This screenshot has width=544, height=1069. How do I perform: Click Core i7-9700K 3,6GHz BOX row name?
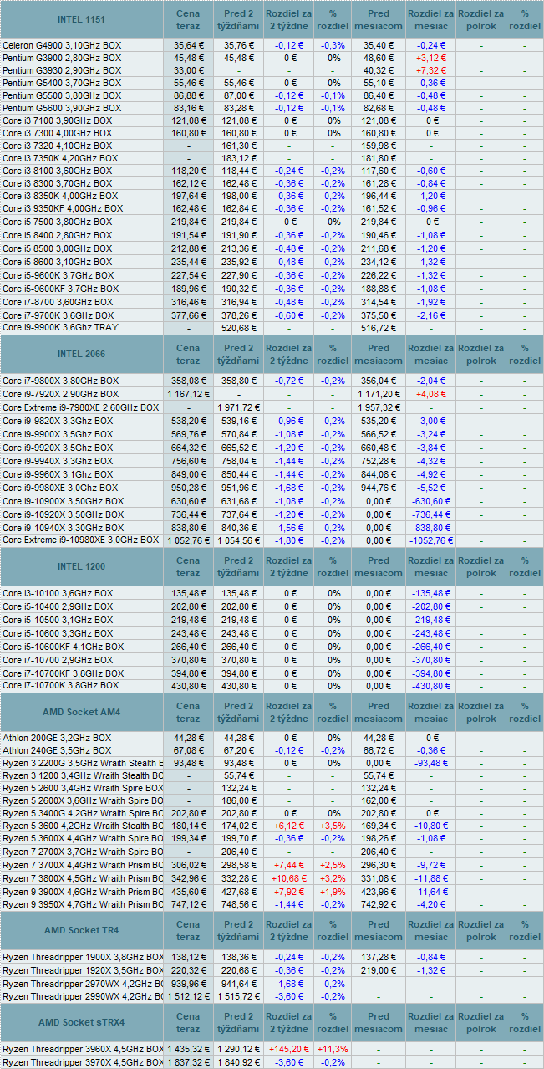58,315
